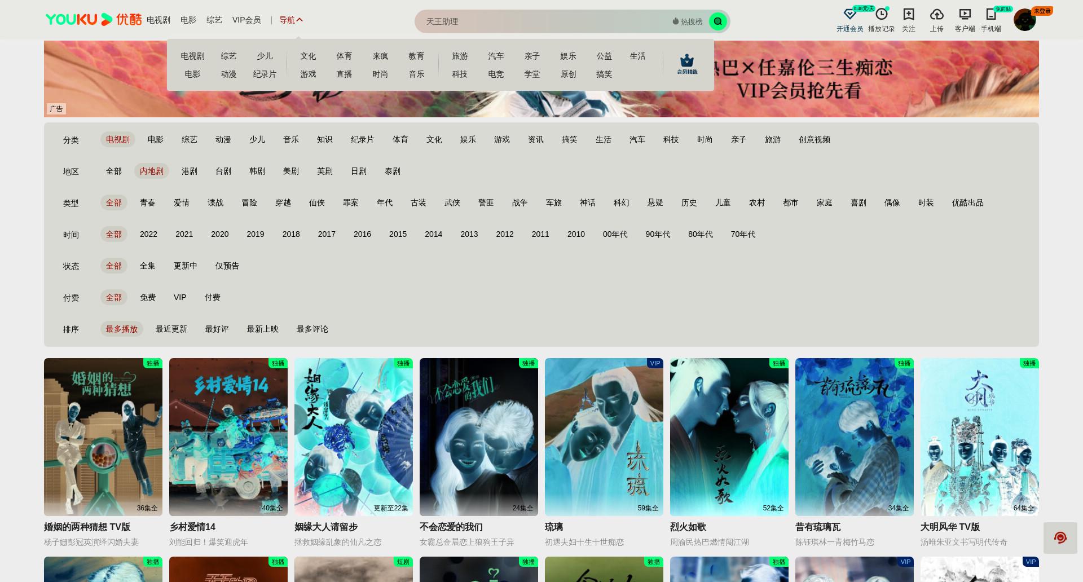This screenshot has width=1083, height=582.
Task: Open the 烈火如歌 poster
Action: click(729, 437)
